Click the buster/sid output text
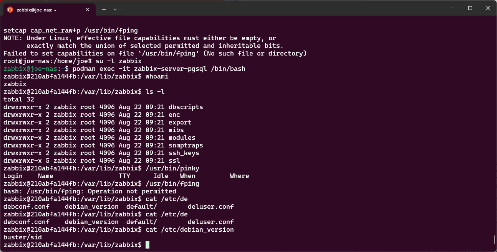This screenshot has width=497, height=252. pos(23,237)
